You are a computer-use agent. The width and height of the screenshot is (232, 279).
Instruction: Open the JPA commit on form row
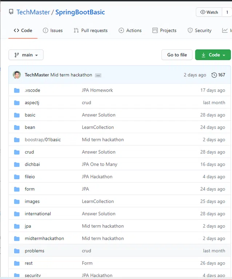click(x=85, y=189)
